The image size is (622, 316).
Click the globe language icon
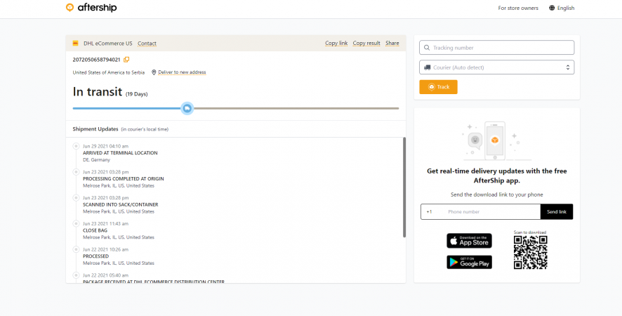pyautogui.click(x=552, y=8)
